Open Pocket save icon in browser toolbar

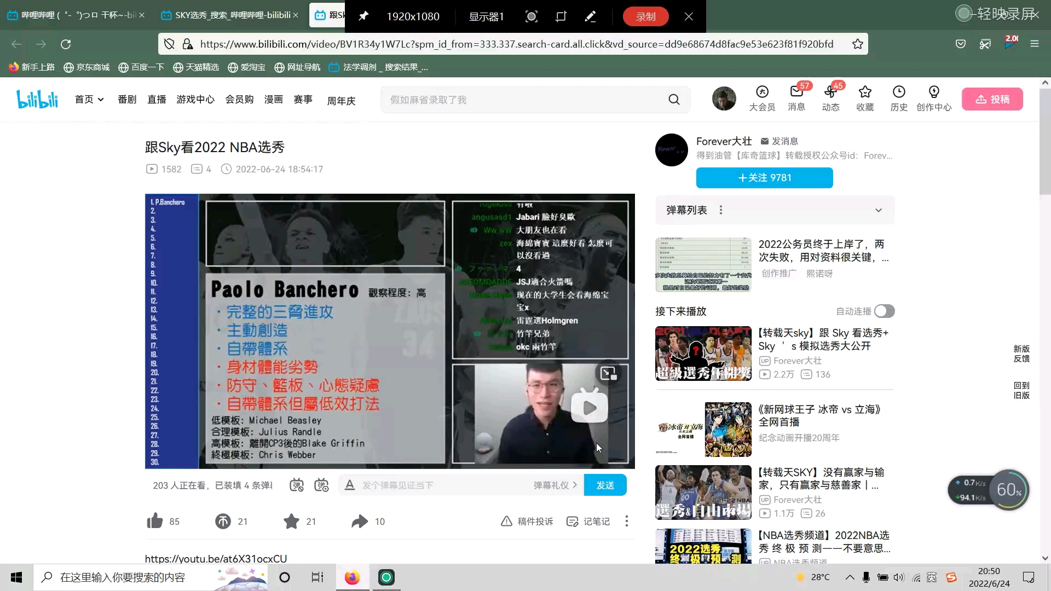tap(961, 44)
